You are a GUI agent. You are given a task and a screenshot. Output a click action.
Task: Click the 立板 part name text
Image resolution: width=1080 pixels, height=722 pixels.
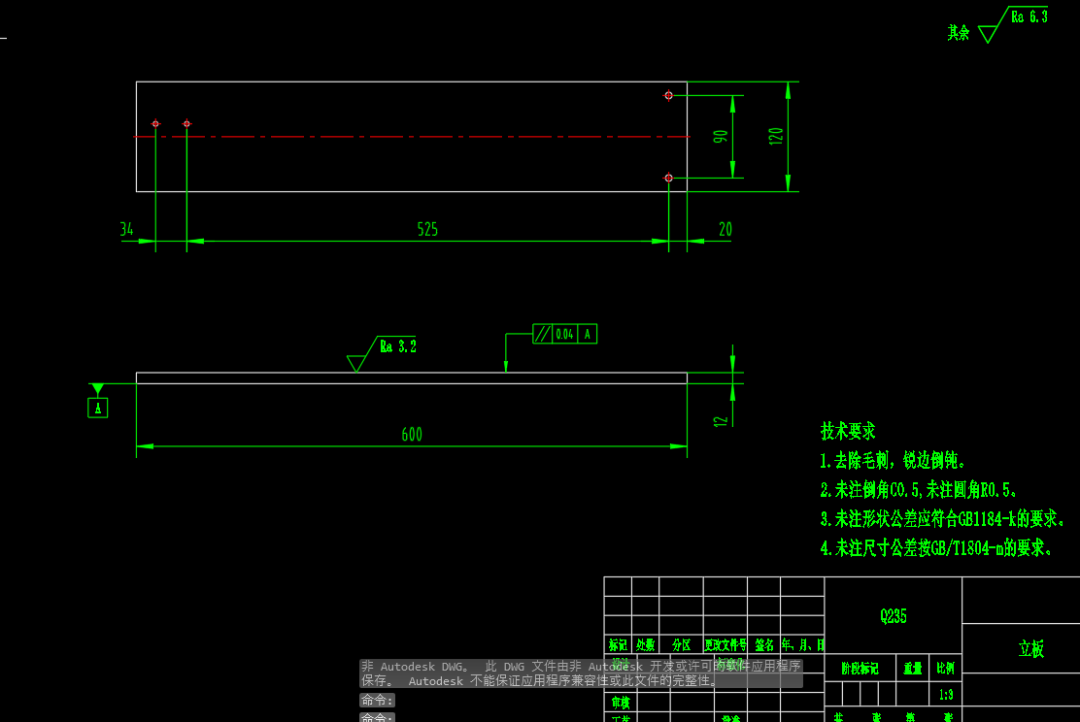click(1031, 648)
